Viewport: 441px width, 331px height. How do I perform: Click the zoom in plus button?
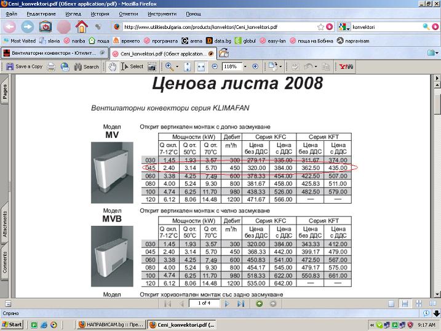(254, 66)
